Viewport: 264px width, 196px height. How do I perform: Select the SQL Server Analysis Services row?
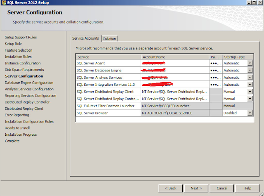[x=108, y=78]
